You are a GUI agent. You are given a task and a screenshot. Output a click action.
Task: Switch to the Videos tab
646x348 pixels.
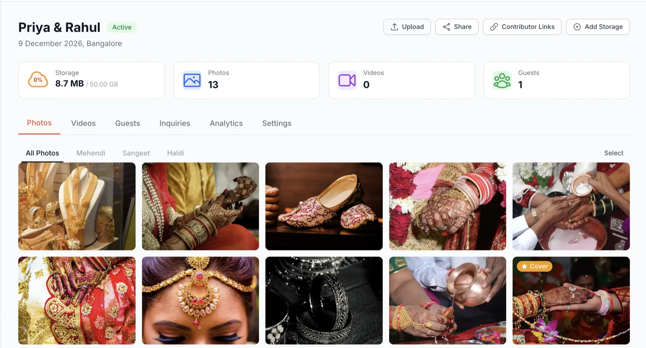[x=83, y=123]
